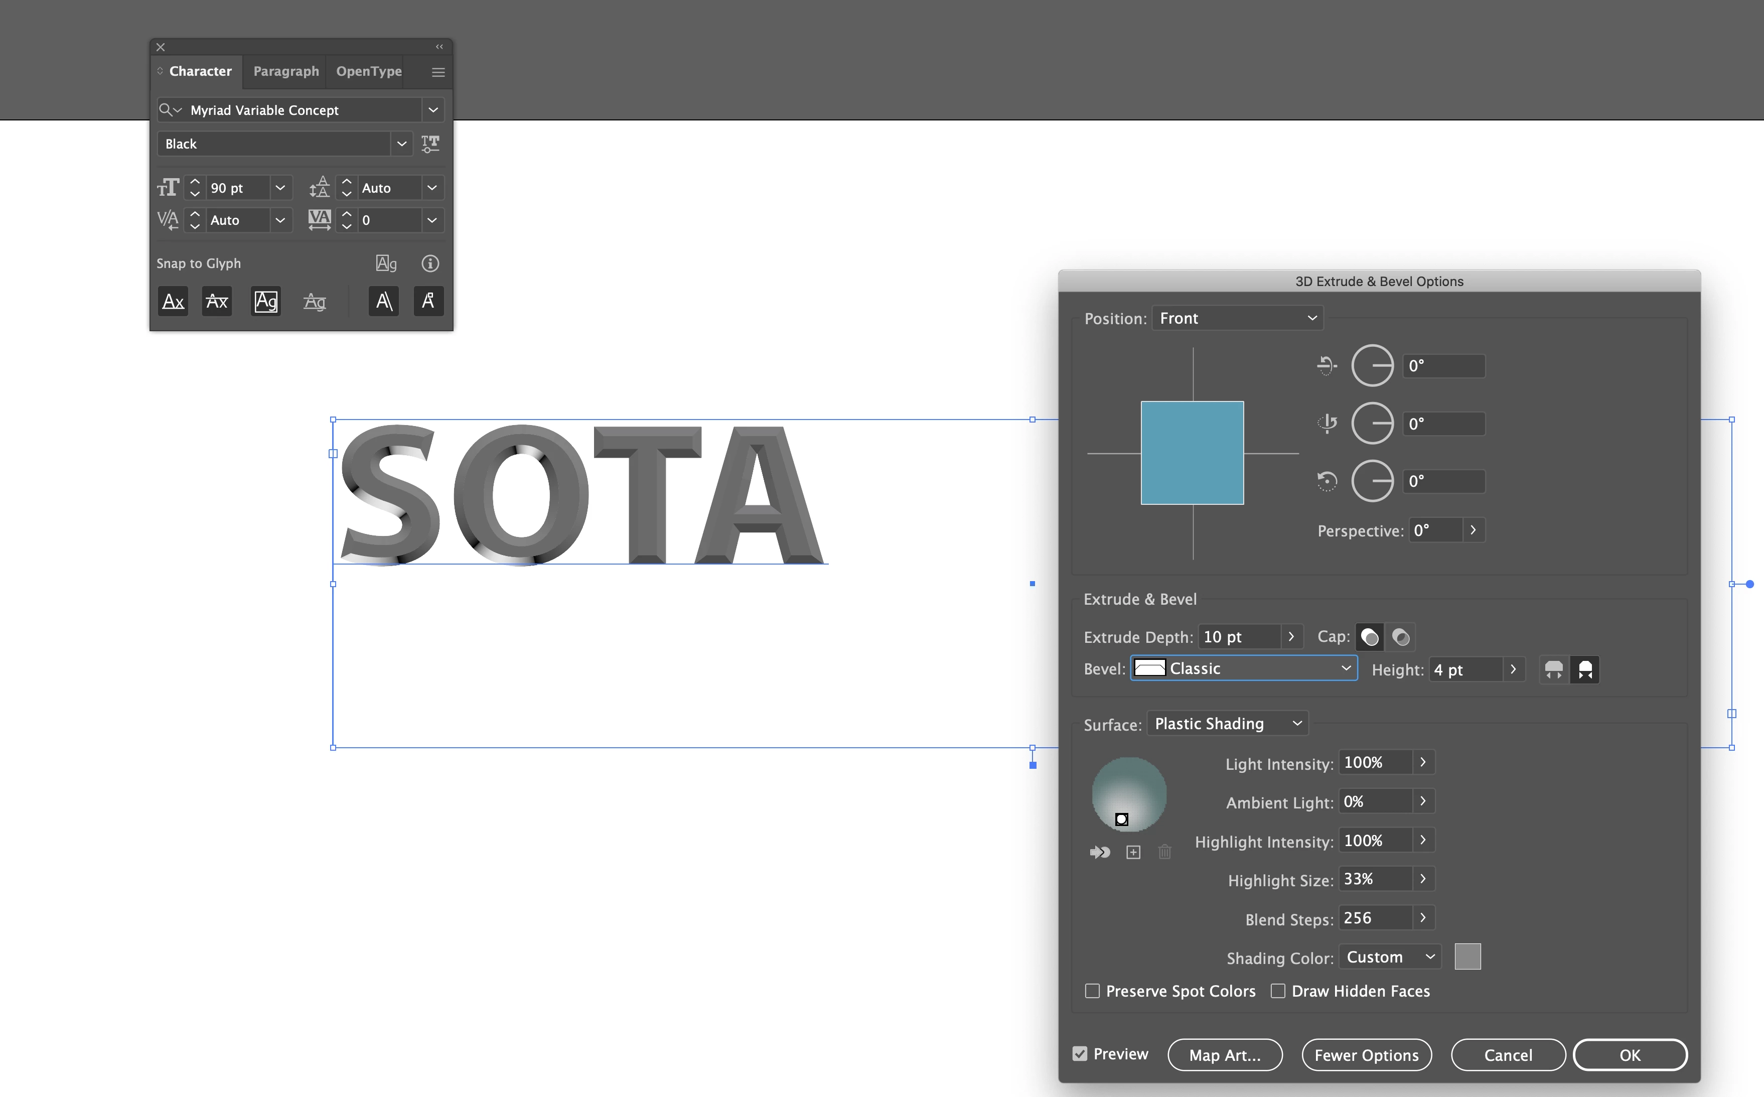The height and width of the screenshot is (1097, 1764).
Task: Click the gray Shading Color swatch
Action: coord(1467,957)
